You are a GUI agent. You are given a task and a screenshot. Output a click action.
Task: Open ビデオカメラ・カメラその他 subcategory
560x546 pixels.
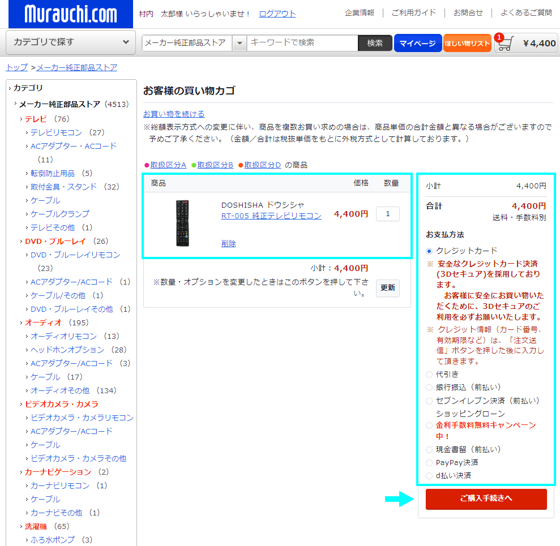point(78,458)
